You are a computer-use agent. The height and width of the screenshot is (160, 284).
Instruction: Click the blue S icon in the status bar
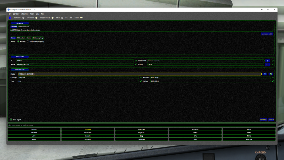click(x=10, y=18)
